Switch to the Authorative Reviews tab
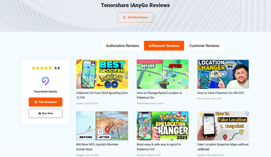271x157 pixels. 122,46
